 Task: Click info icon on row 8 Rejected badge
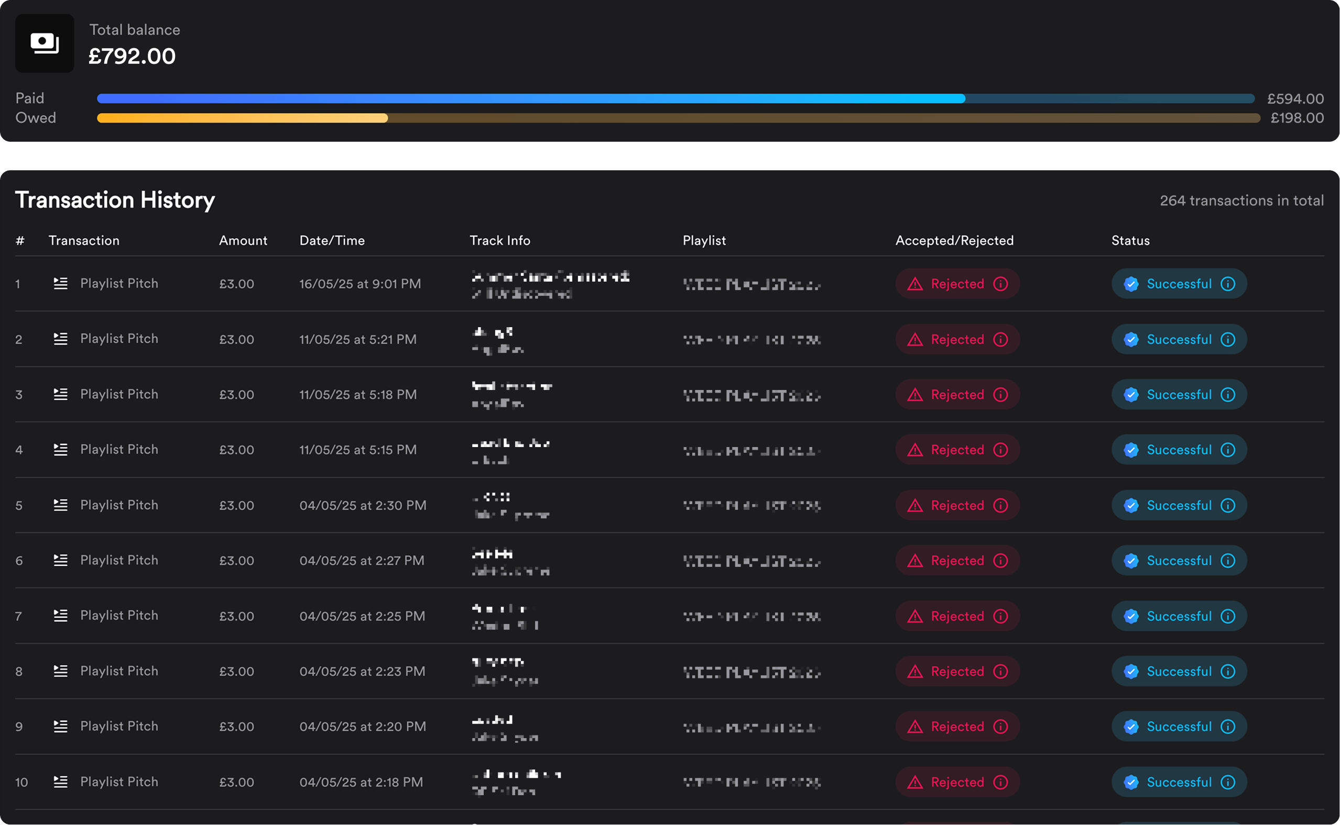pyautogui.click(x=1000, y=672)
